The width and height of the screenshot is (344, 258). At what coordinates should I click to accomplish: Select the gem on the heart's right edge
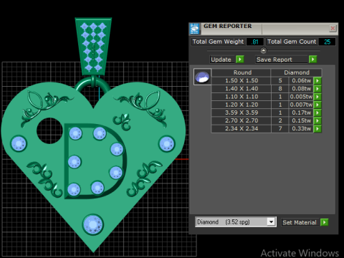167,144
